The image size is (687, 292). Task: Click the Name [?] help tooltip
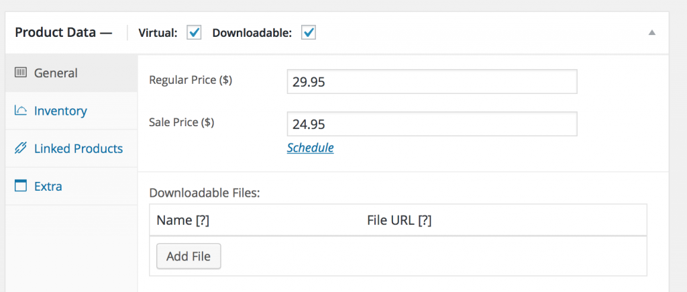pos(202,221)
